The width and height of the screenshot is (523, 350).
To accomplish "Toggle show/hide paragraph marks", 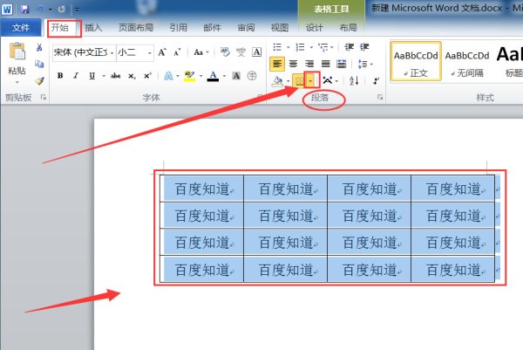I will coord(377,80).
